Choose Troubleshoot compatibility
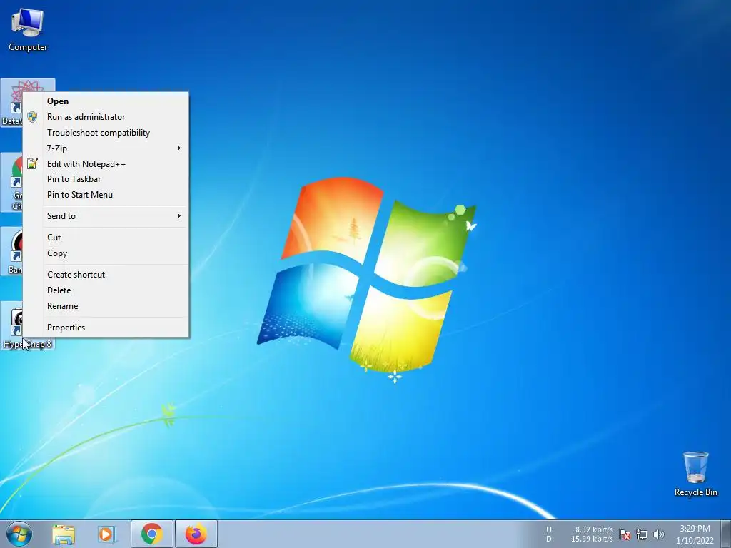Viewport: 731px width, 548px height. point(106,133)
